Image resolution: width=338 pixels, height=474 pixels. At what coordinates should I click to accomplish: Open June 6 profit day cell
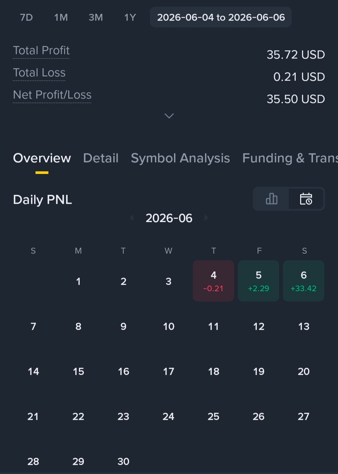[304, 281]
